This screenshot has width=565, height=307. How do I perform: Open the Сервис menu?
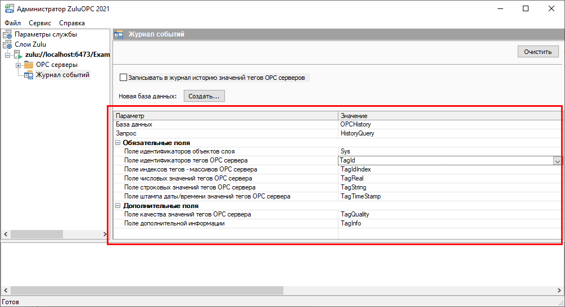click(40, 23)
